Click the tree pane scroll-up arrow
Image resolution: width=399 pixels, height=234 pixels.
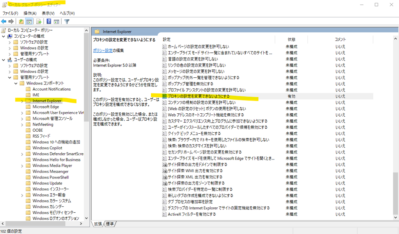click(x=86, y=30)
